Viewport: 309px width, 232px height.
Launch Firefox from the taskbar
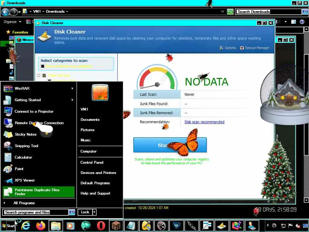41,225
